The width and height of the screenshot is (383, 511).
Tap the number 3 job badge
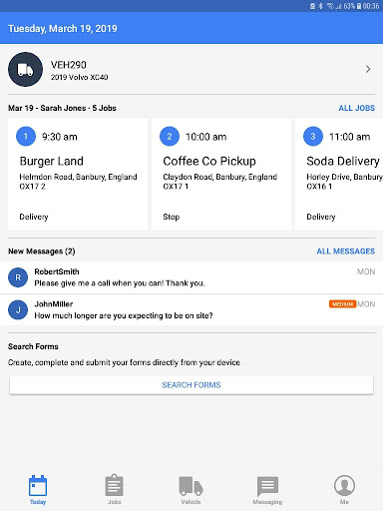(x=313, y=136)
